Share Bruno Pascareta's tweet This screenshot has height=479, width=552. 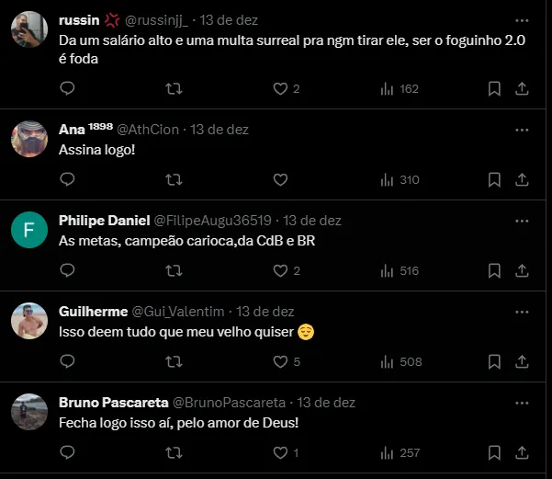point(522,452)
